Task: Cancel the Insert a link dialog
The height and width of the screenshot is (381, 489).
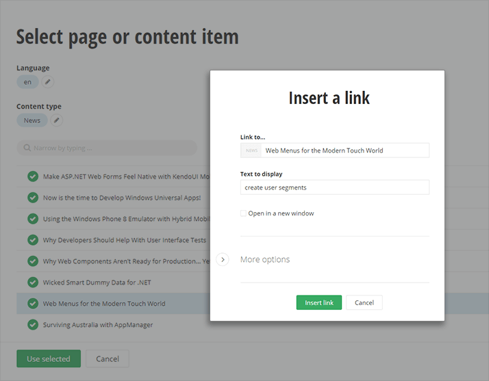Action: coord(364,302)
